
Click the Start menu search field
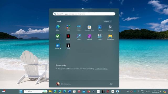pos(84,14)
